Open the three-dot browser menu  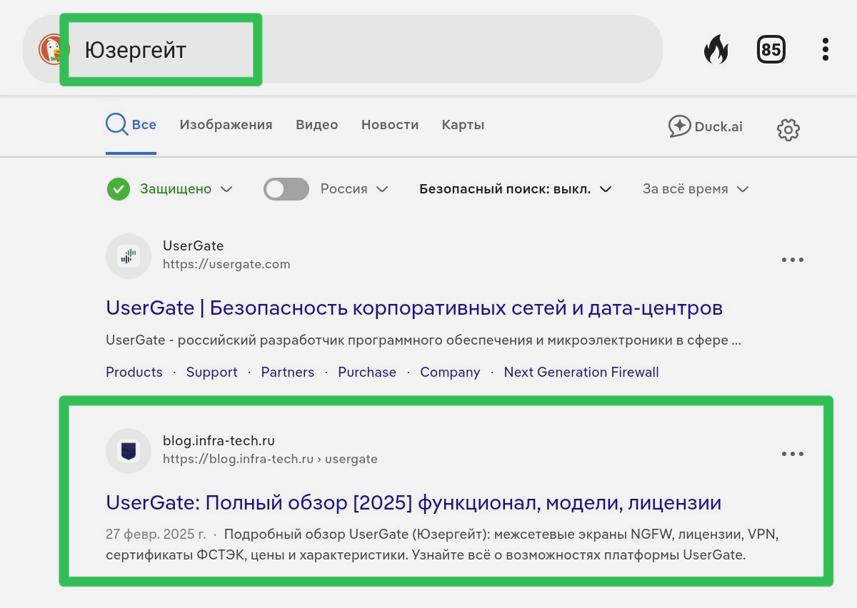(825, 50)
